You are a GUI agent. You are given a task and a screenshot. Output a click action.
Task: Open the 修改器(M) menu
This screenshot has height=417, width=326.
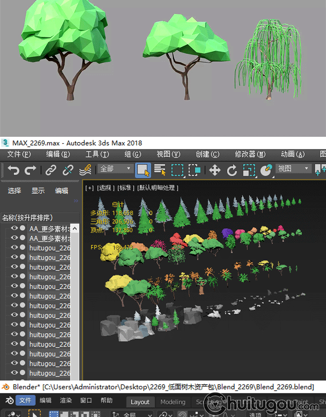[250, 154]
